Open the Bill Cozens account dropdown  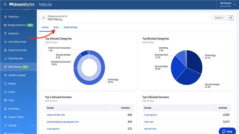[227, 5]
